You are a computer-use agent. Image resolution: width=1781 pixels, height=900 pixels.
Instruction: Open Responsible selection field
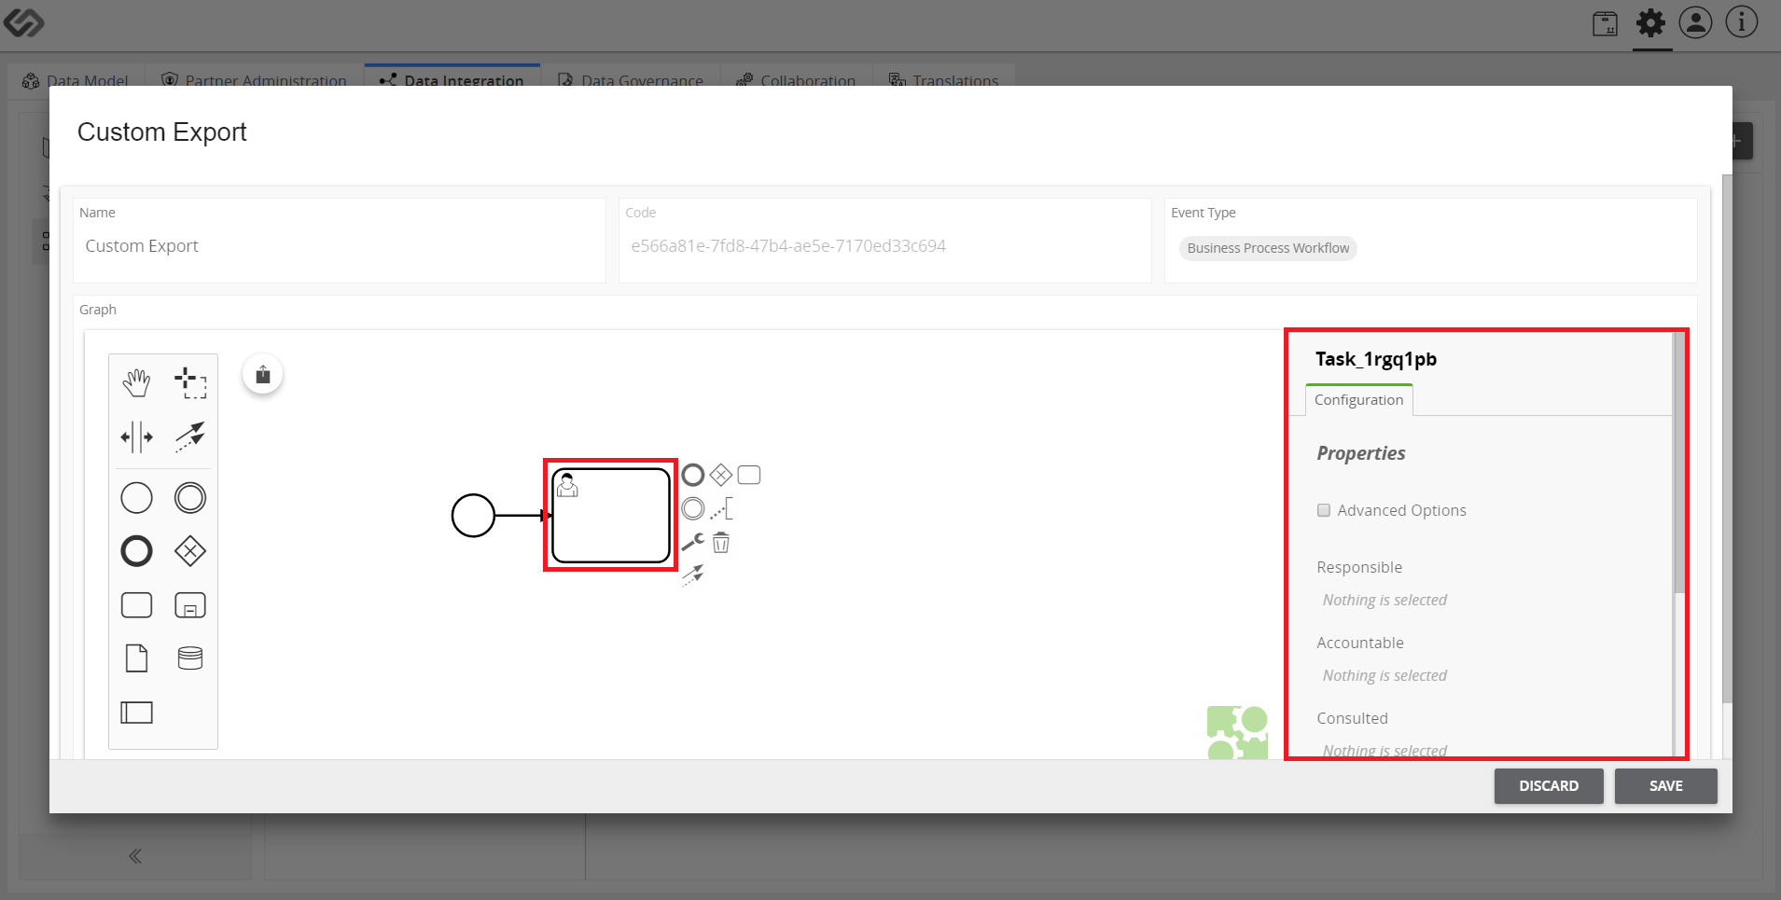[x=1384, y=600]
